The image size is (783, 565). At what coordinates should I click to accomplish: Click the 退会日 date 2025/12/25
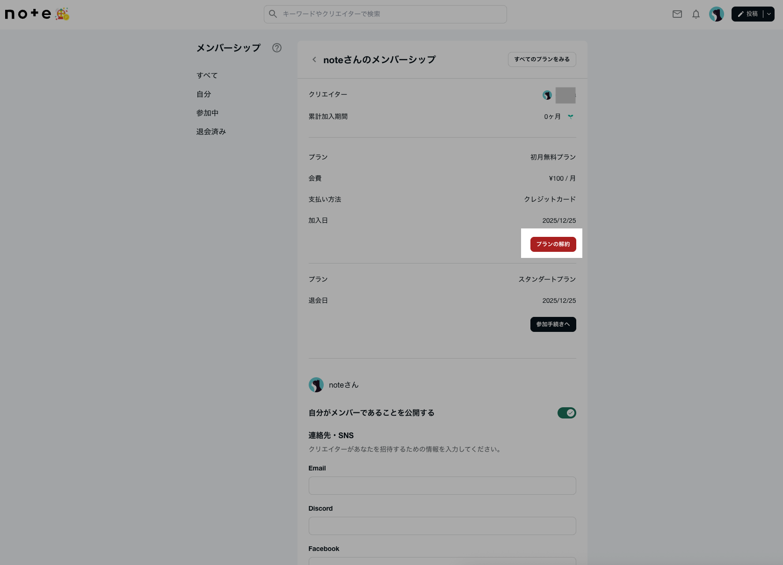click(559, 301)
